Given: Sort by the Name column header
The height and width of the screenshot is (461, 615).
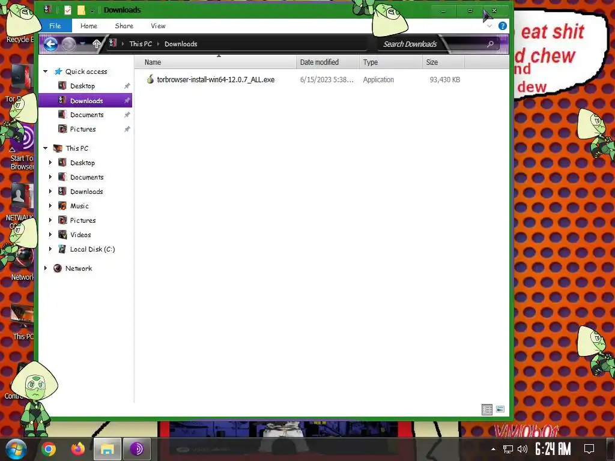Looking at the screenshot, I should (216, 62).
